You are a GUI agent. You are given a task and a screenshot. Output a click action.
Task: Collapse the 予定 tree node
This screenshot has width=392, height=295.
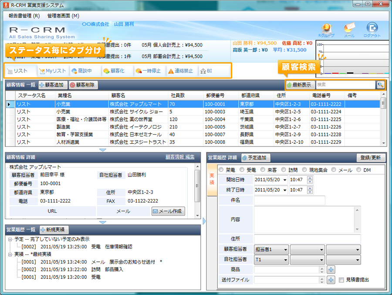point(10,240)
